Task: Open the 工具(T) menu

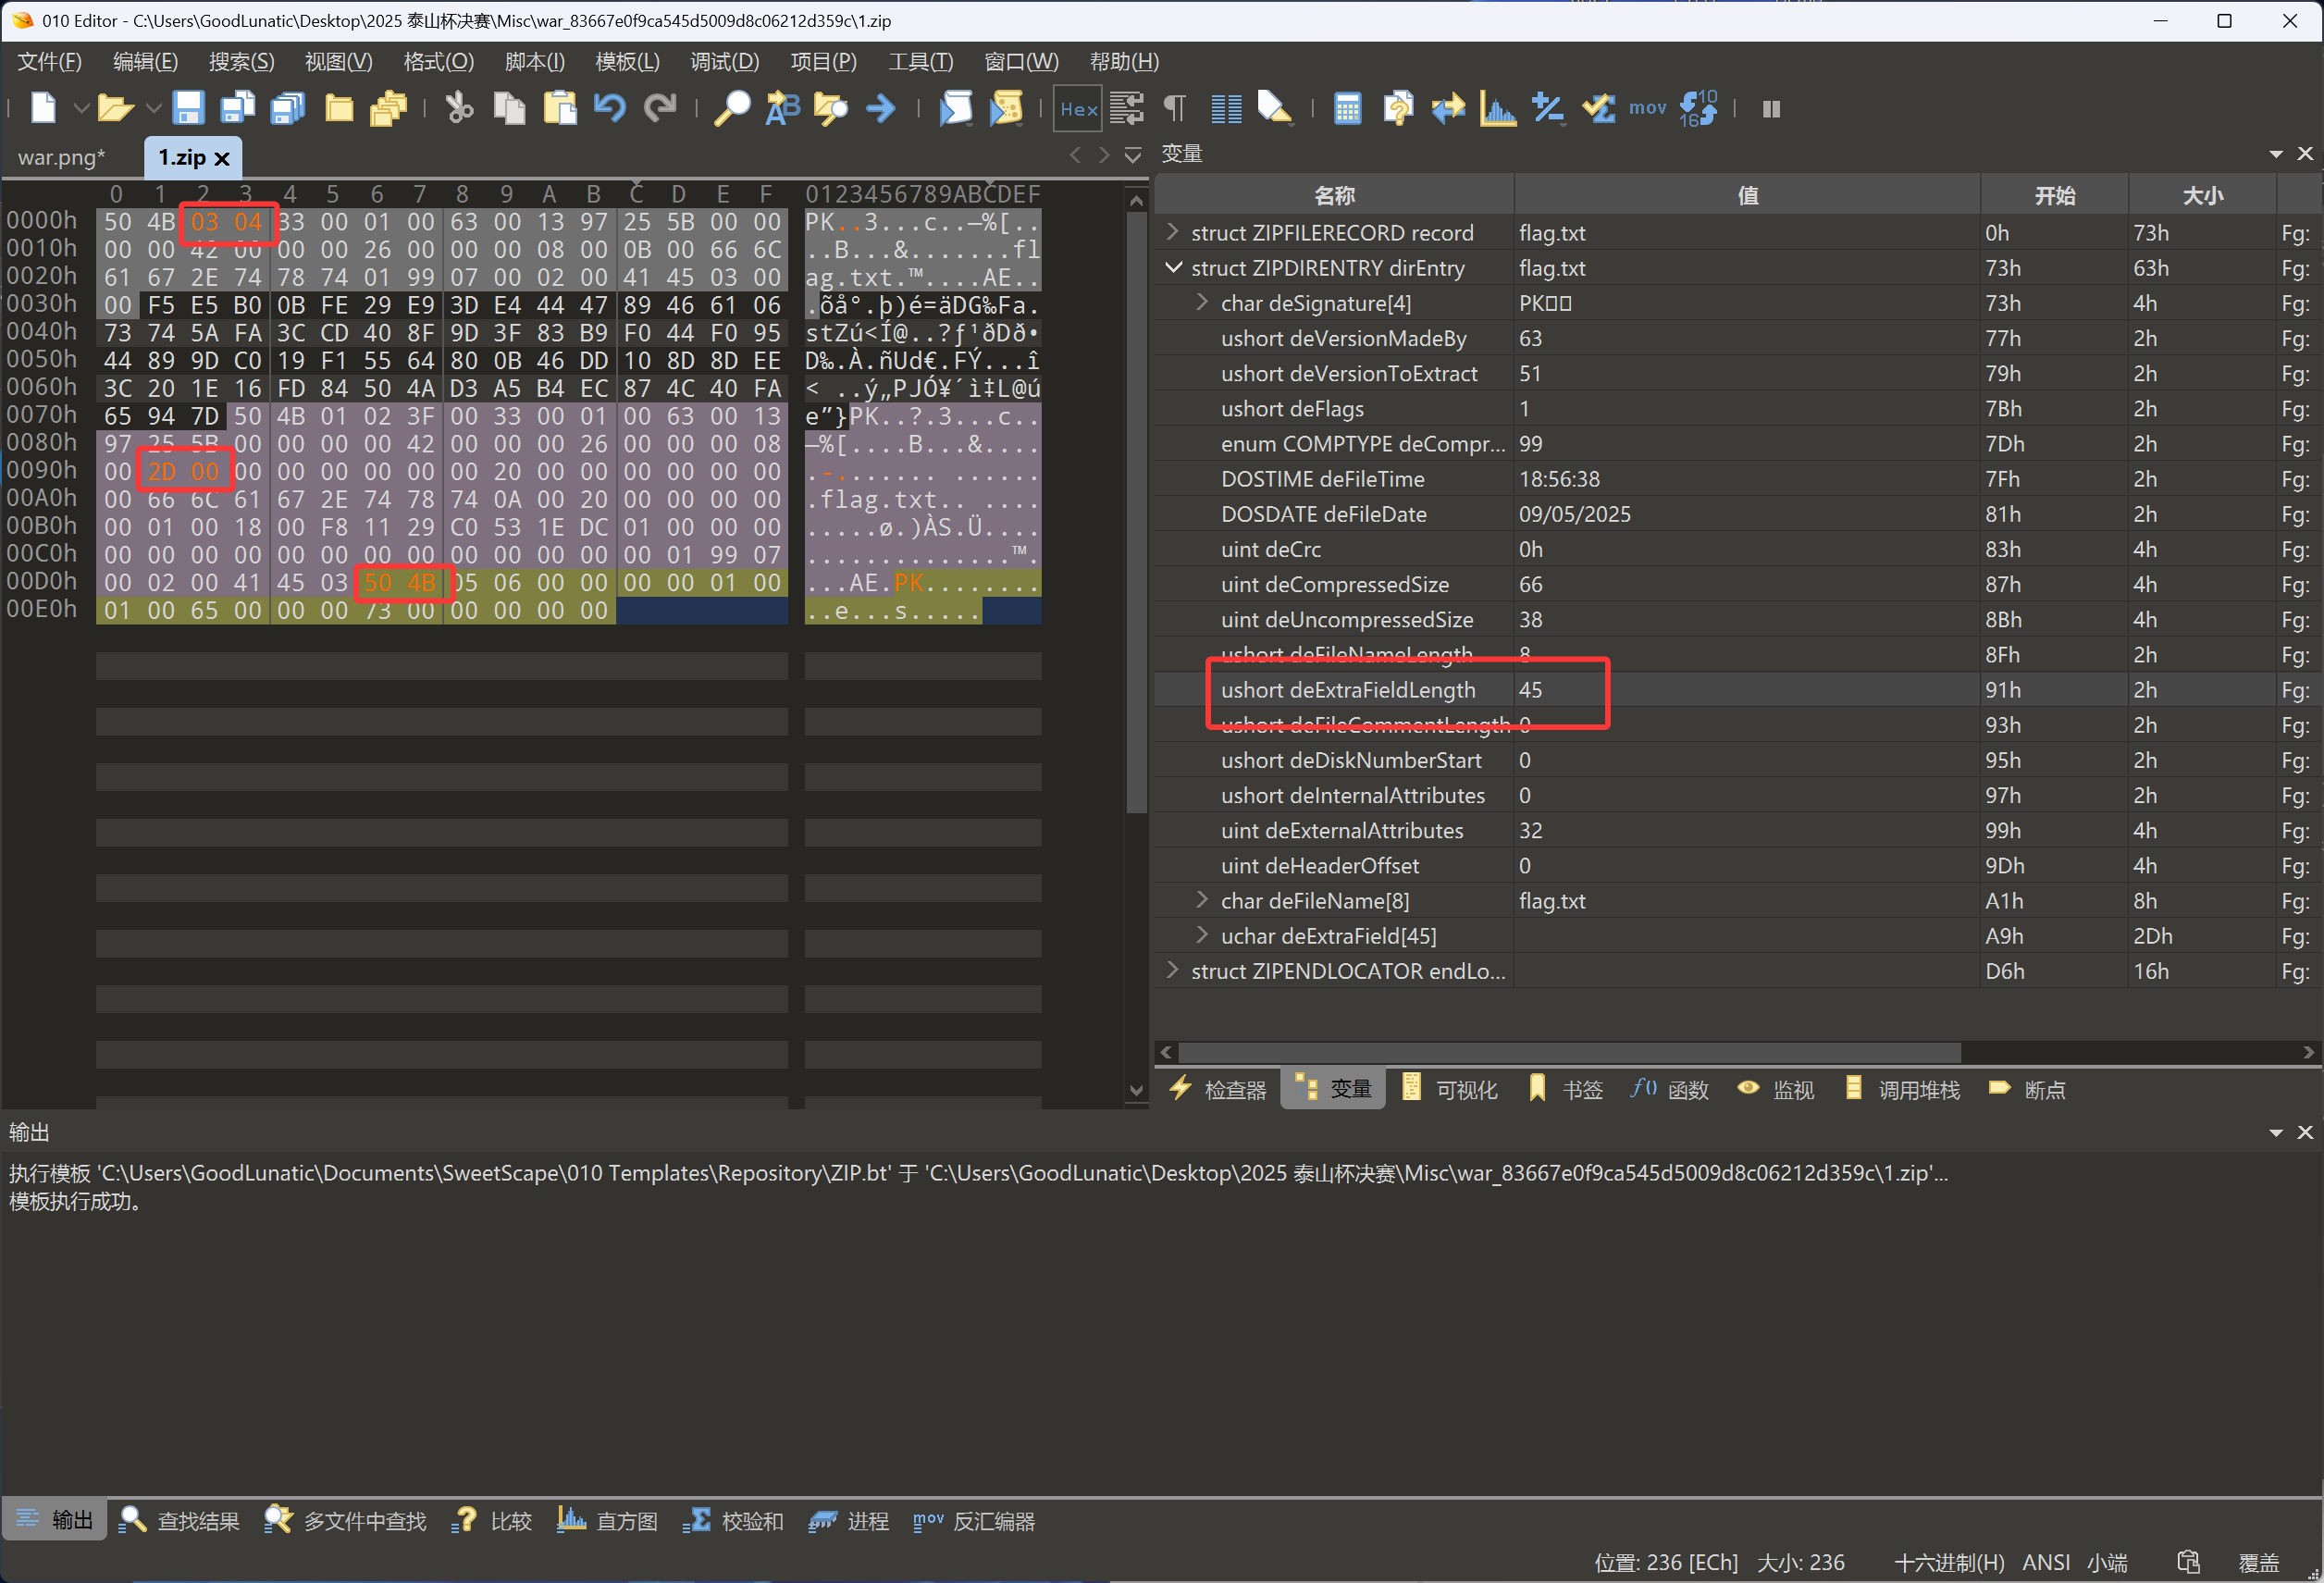Action: point(921,62)
